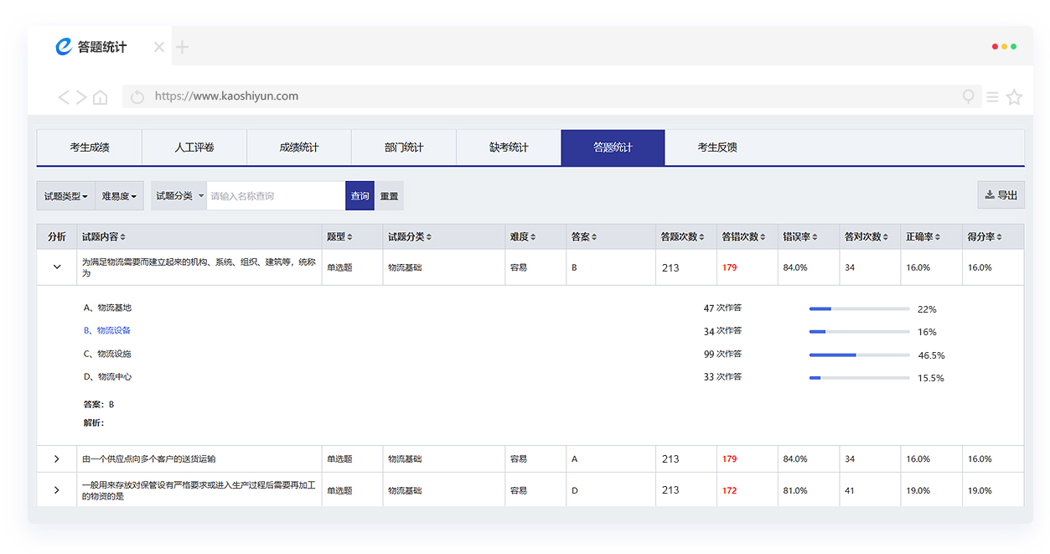Sort by 答错次数 column sort icon

click(x=764, y=237)
